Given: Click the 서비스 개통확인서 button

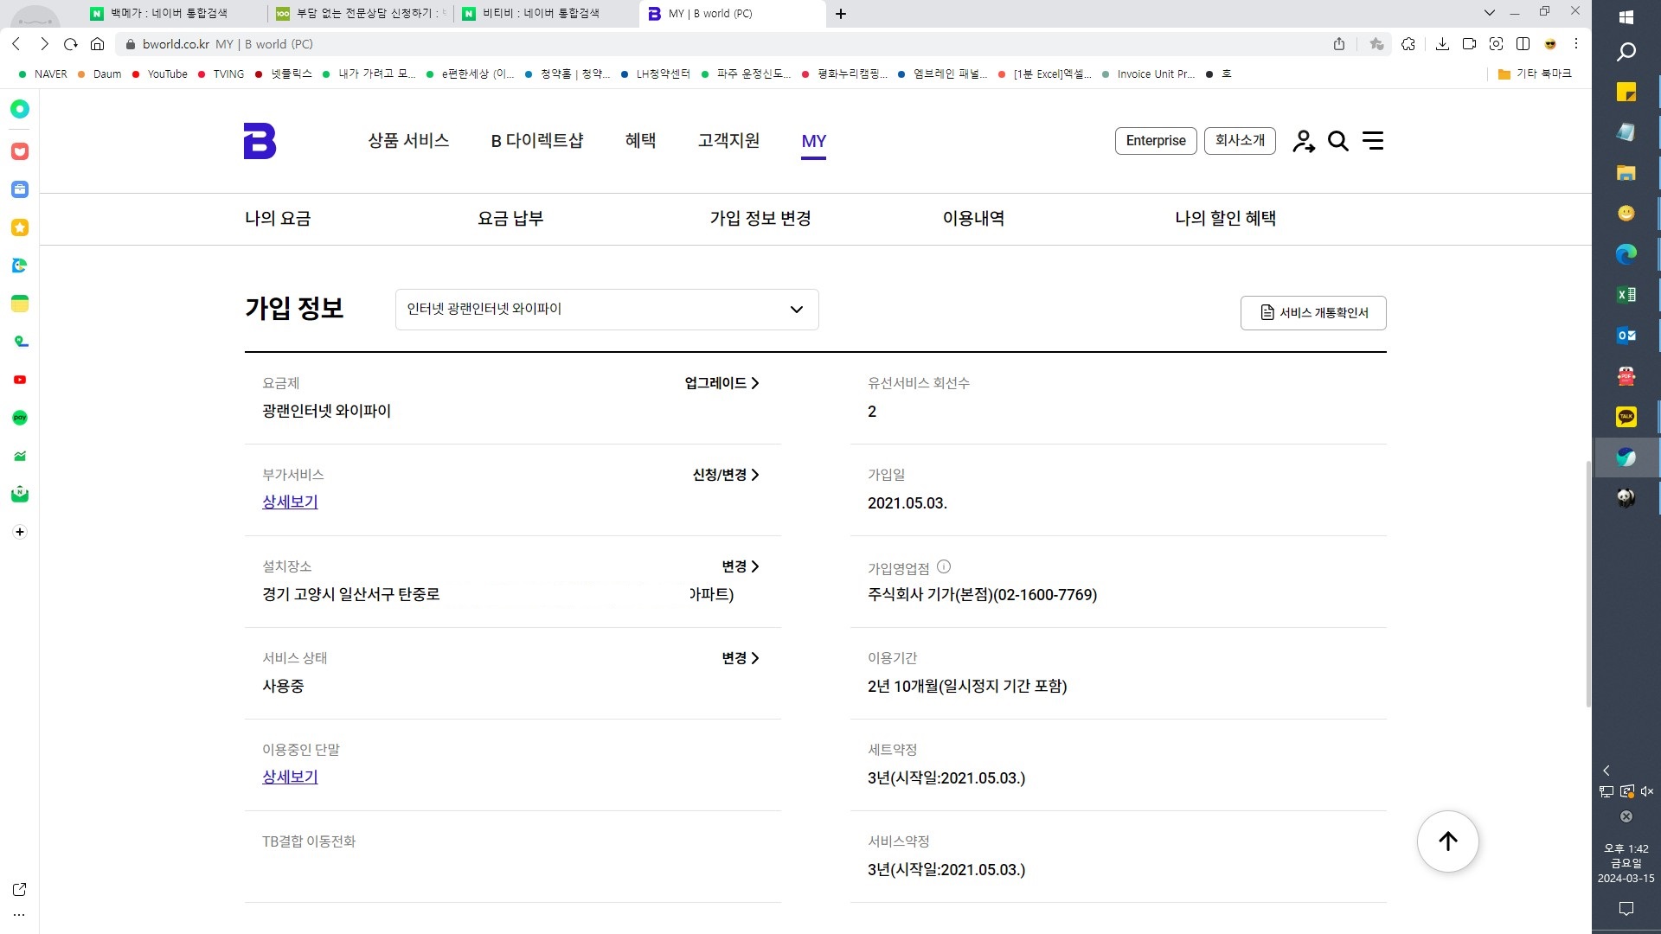Looking at the screenshot, I should 1312,313.
